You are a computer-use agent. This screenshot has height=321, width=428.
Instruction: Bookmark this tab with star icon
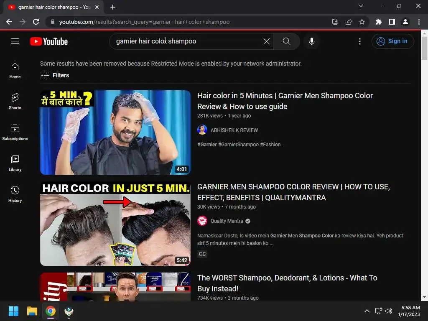coord(362,22)
